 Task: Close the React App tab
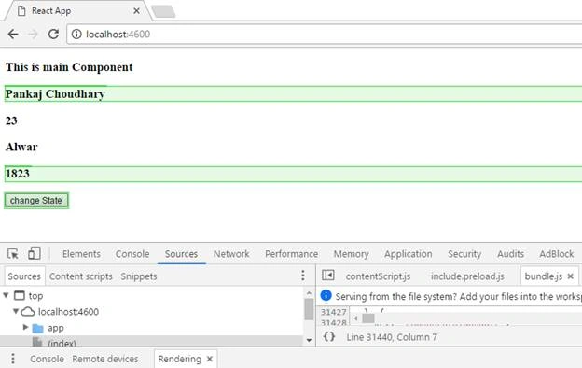136,11
